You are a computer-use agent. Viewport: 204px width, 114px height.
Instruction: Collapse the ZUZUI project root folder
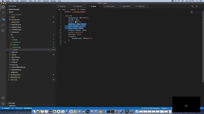(11, 12)
